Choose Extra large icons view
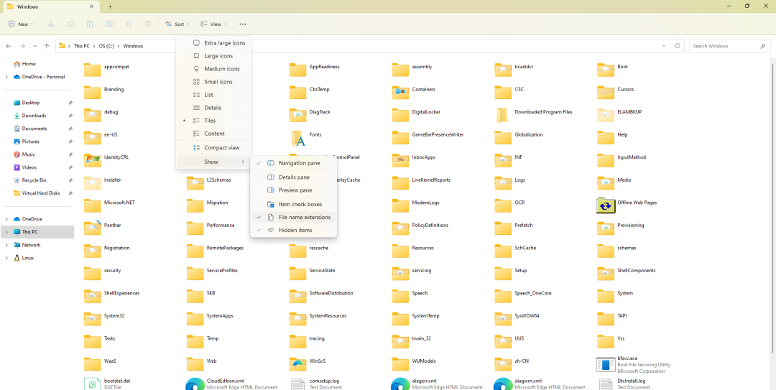776x390 pixels. coord(214,43)
